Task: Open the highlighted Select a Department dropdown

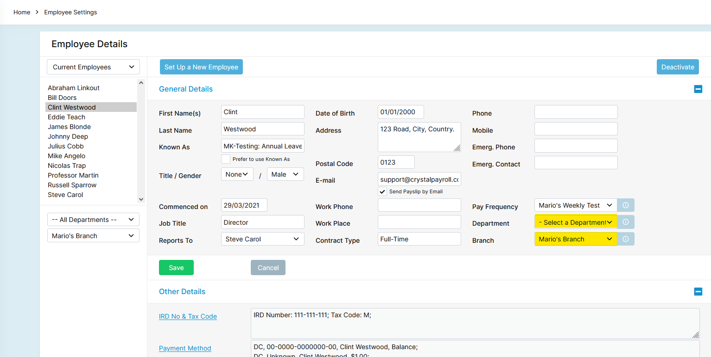Action: point(575,222)
